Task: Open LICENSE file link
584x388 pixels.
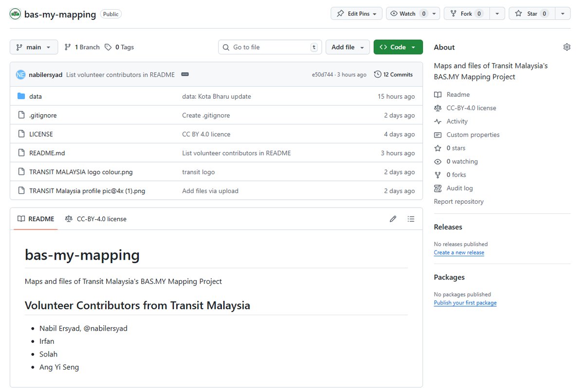Action: pos(41,134)
